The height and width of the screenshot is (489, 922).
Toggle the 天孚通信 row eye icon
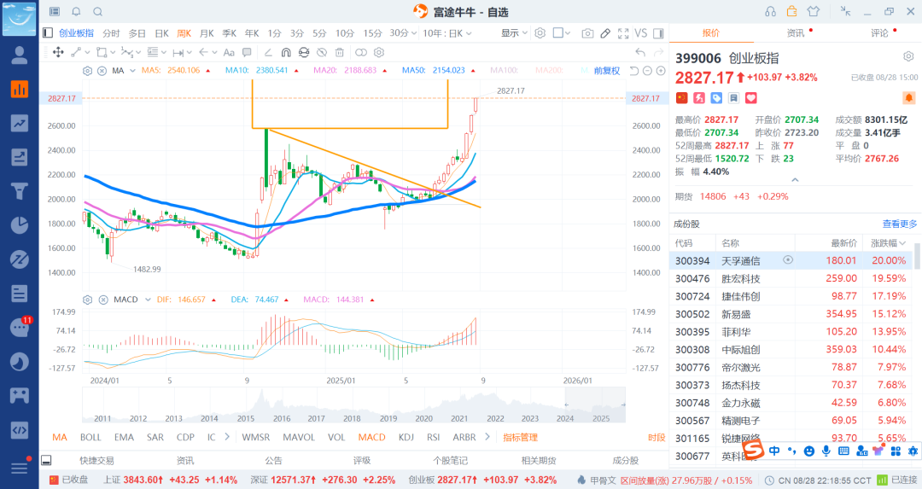coord(788,259)
